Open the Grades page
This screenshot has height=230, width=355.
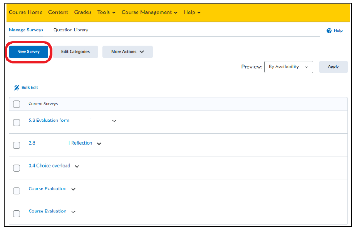tap(83, 12)
